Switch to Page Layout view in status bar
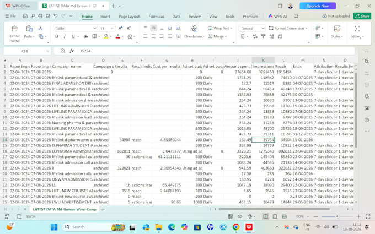The height and width of the screenshot is (234, 375). click(x=275, y=216)
